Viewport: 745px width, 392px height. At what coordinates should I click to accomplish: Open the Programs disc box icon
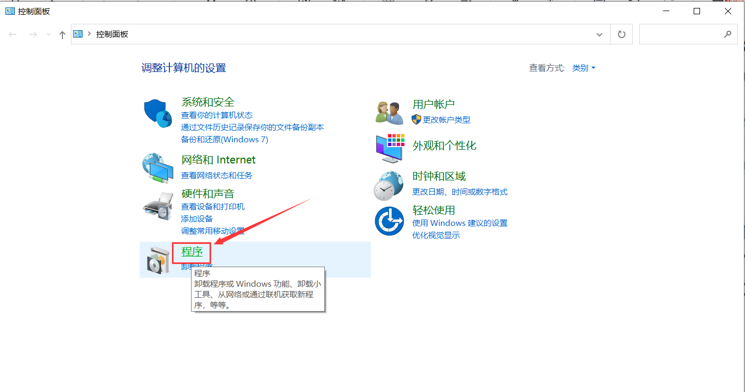click(x=158, y=260)
